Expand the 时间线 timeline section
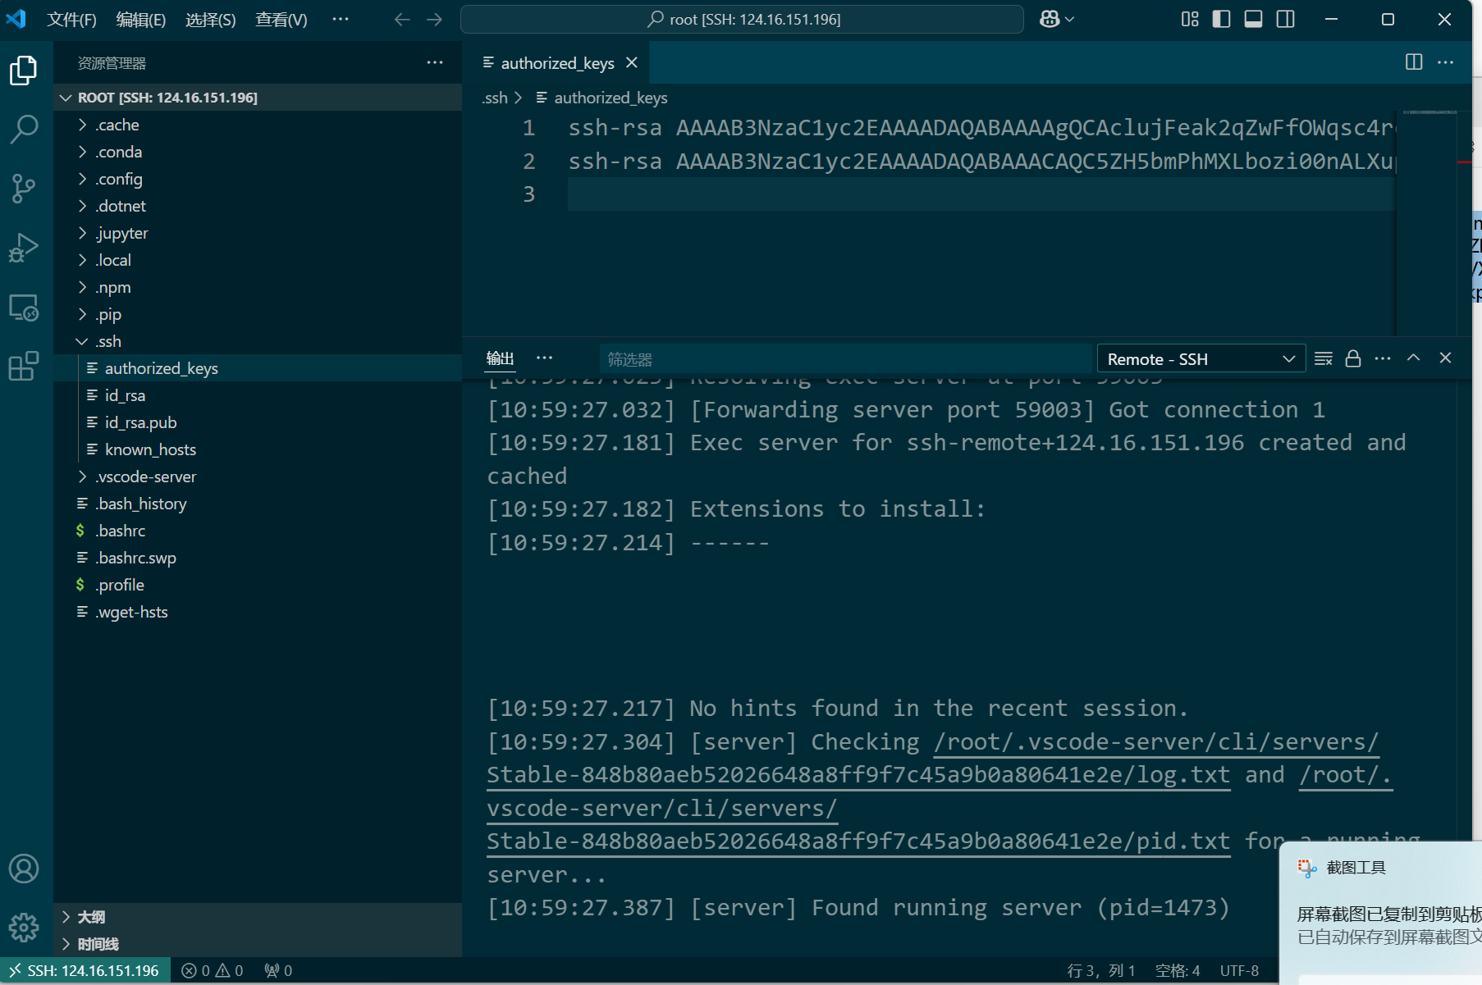Image resolution: width=1482 pixels, height=985 pixels. [258, 944]
